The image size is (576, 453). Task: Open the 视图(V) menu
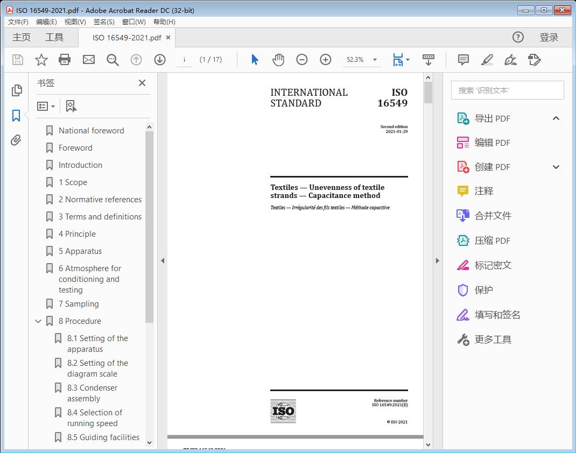(x=75, y=22)
